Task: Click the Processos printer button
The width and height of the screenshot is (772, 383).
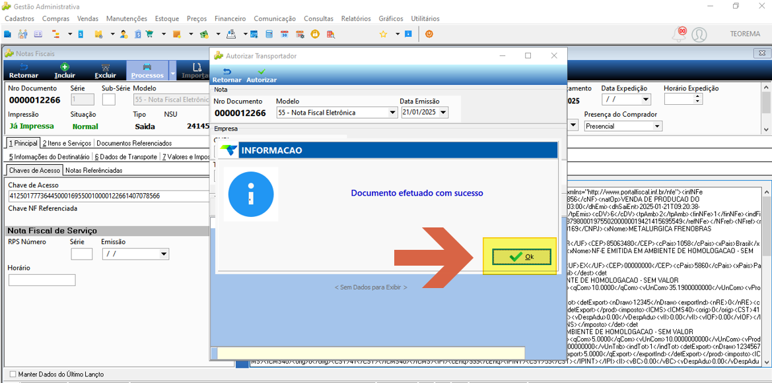Action: click(147, 71)
